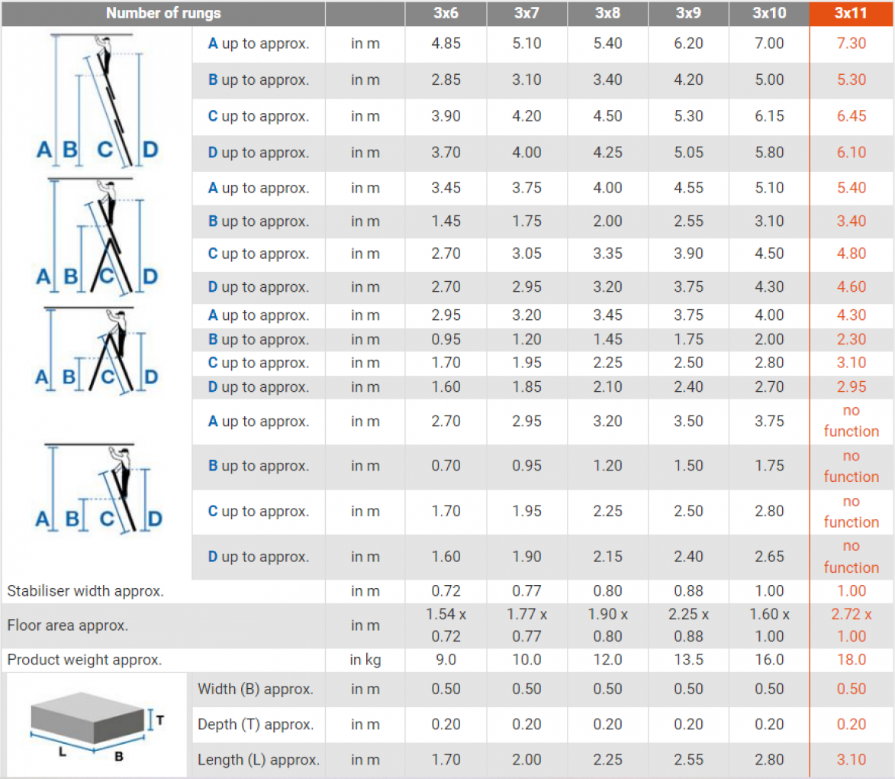Click the Number of rungs header
Viewport: 895px width, 779px height.
[x=163, y=13]
